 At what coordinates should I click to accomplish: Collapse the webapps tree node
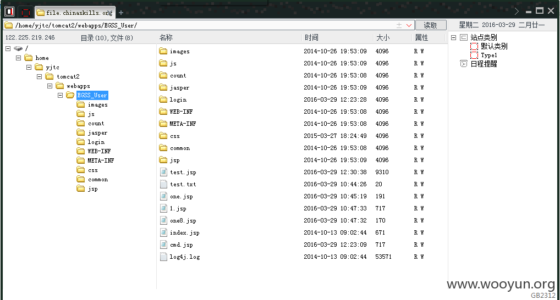[50, 86]
